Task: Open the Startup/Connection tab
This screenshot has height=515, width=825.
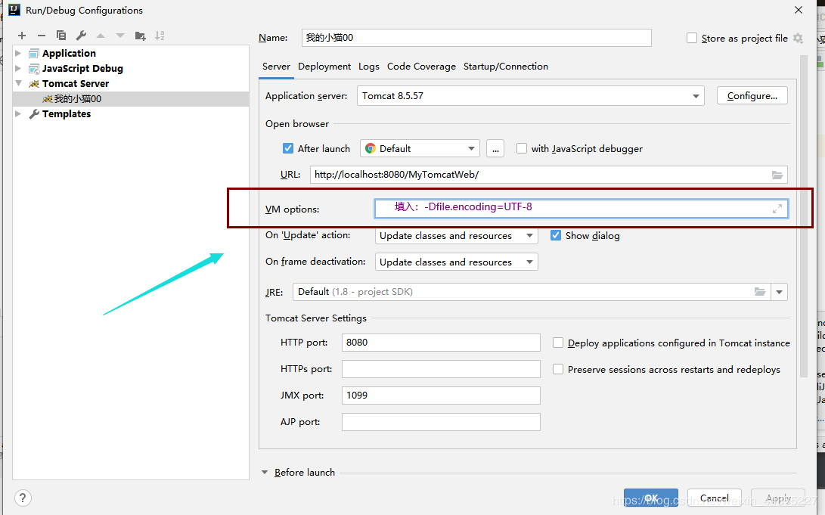Action: coord(505,67)
